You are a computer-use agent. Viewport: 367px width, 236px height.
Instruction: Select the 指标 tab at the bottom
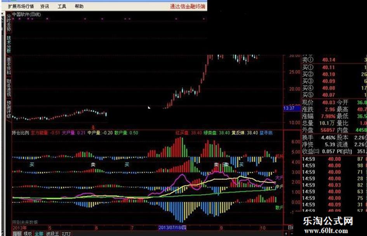point(17,233)
